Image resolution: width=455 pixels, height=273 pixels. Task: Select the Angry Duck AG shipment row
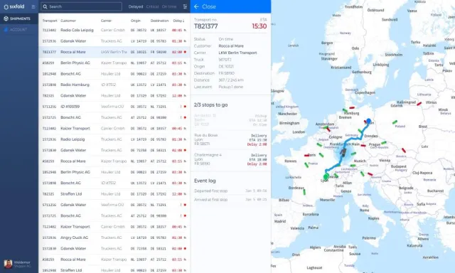pyautogui.click(x=114, y=237)
